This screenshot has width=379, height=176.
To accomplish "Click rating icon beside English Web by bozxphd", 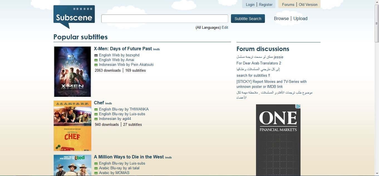I will (x=96, y=56).
